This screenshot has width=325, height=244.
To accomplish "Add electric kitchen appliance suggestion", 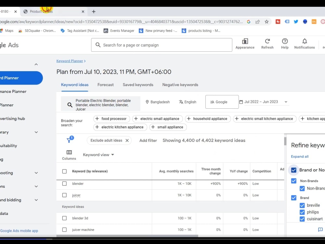I will (120, 127).
